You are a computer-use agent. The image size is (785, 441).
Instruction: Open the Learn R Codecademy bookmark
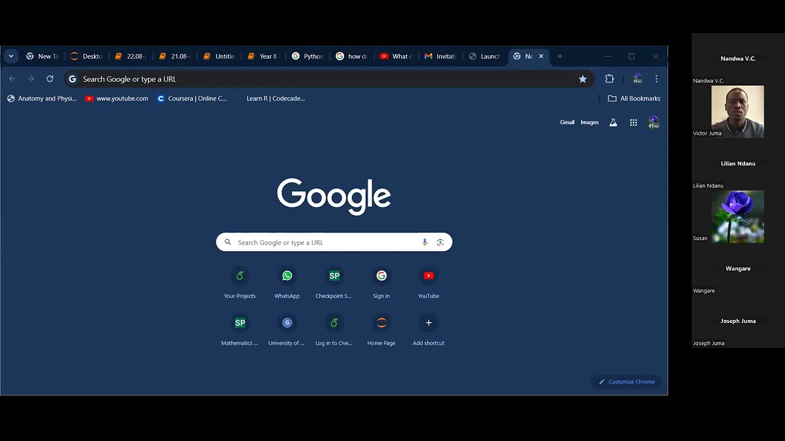[270, 99]
